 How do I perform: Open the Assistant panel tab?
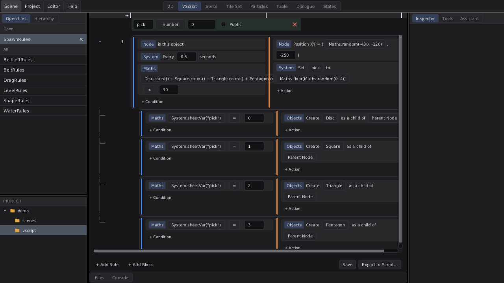coord(469,18)
